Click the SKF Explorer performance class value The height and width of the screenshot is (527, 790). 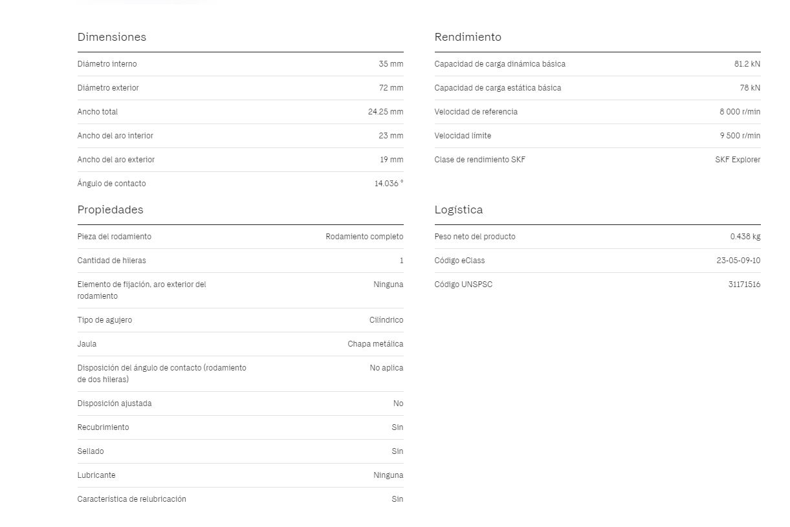click(738, 160)
